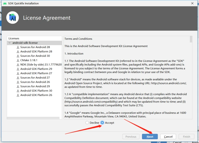Collapse the android-sdk-license tree node
Screen dimensions: 199x143
[x=10, y=43]
